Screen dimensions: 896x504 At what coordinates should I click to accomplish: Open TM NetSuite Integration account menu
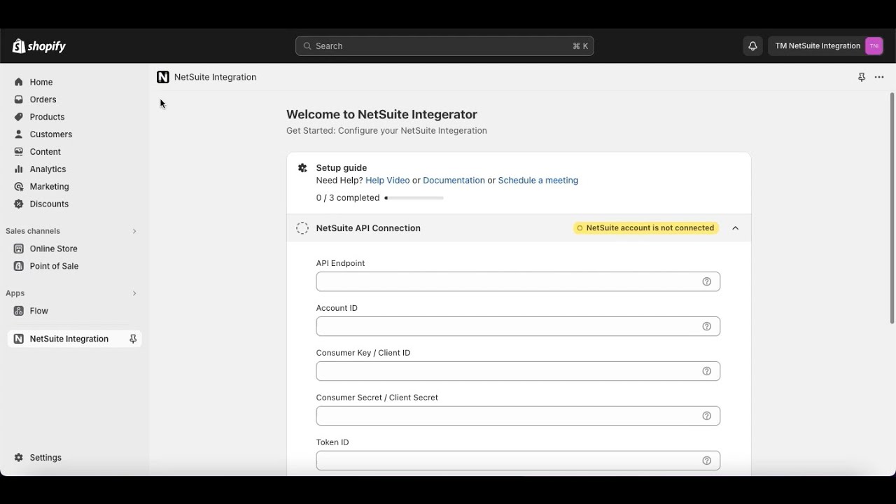[x=827, y=46]
